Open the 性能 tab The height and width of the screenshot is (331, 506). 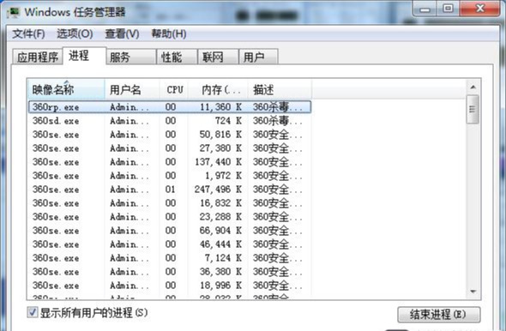[x=177, y=57]
